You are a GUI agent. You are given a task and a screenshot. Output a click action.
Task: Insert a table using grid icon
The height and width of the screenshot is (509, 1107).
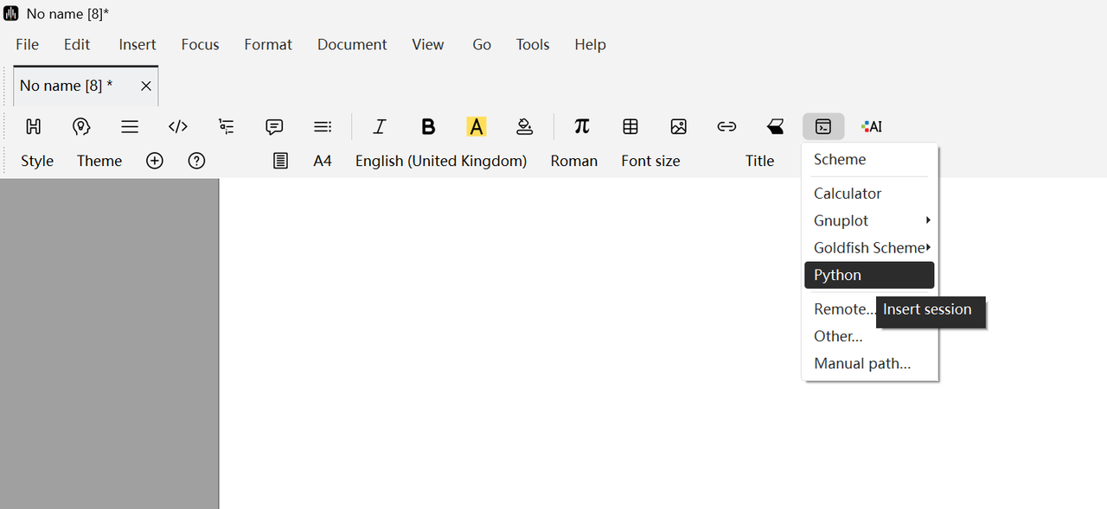[x=630, y=127]
